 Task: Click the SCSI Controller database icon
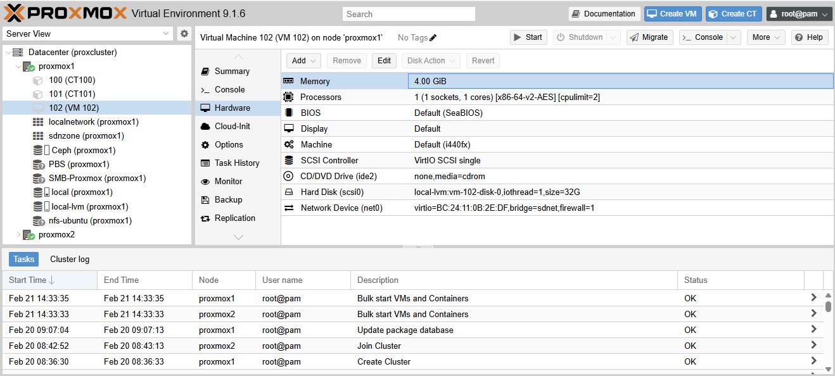point(289,160)
